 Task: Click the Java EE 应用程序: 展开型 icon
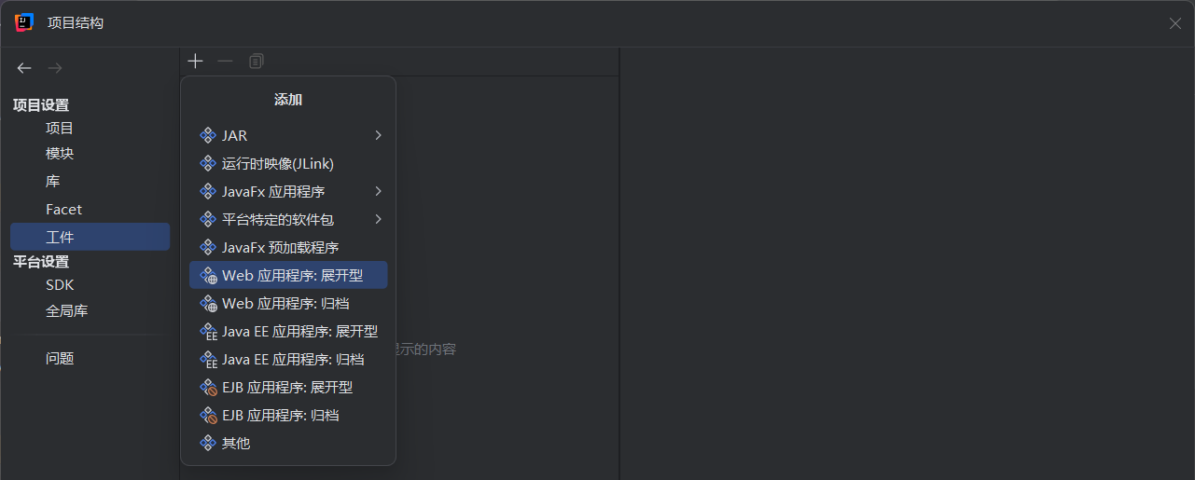208,332
